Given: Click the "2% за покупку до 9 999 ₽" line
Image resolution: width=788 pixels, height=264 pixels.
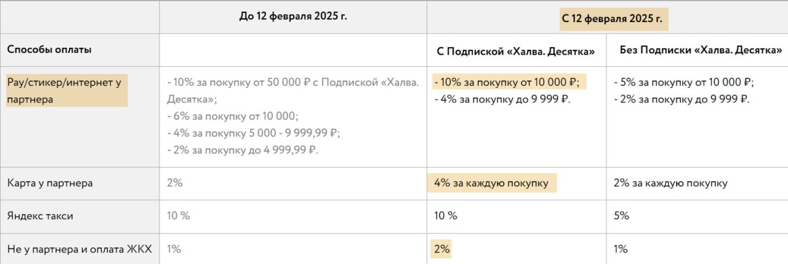Looking at the screenshot, I should click(681, 99).
